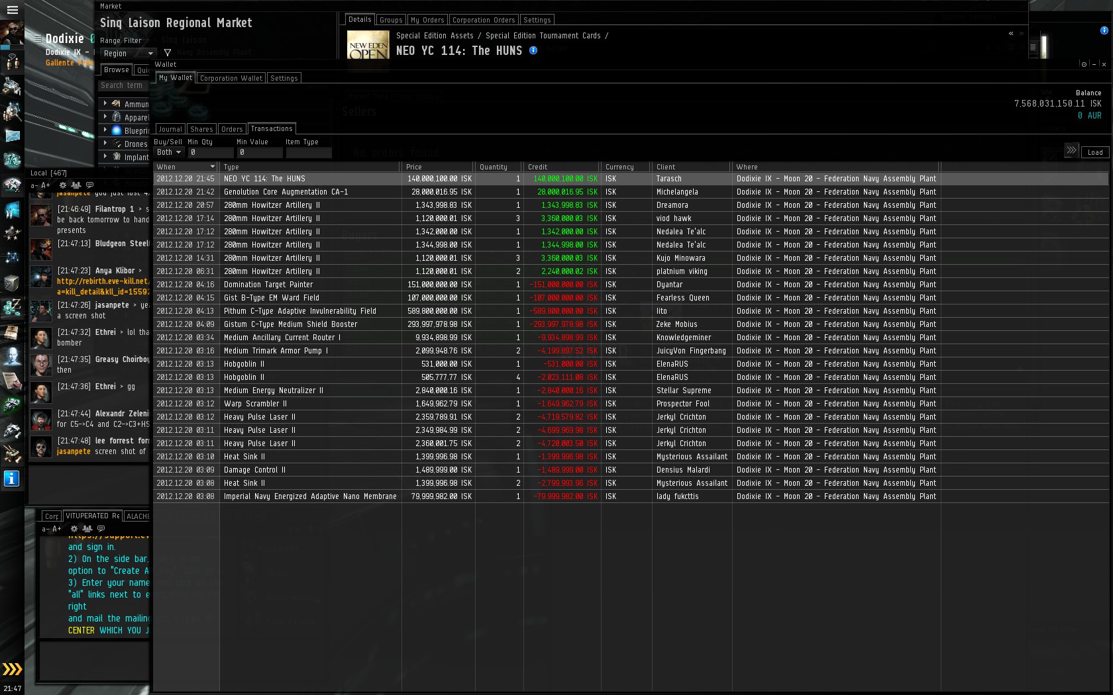Switch to the Shares wallet tab
The height and width of the screenshot is (695, 1113).
click(201, 129)
